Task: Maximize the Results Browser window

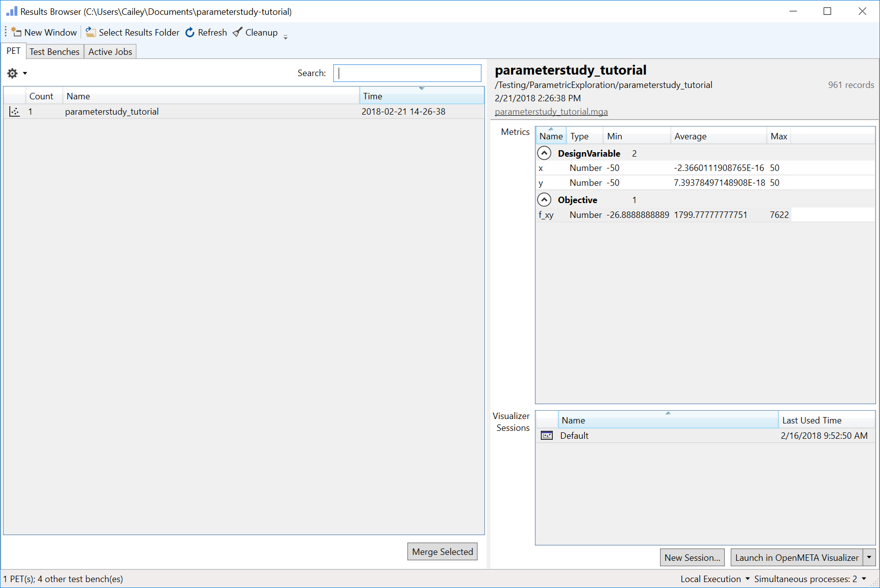Action: (827, 11)
